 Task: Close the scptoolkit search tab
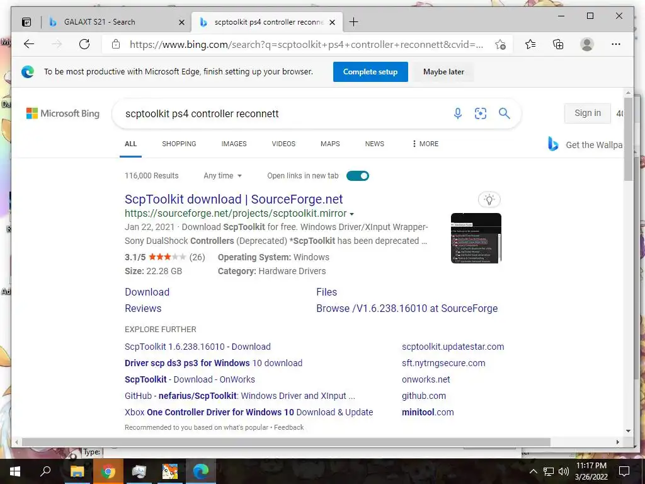(333, 22)
